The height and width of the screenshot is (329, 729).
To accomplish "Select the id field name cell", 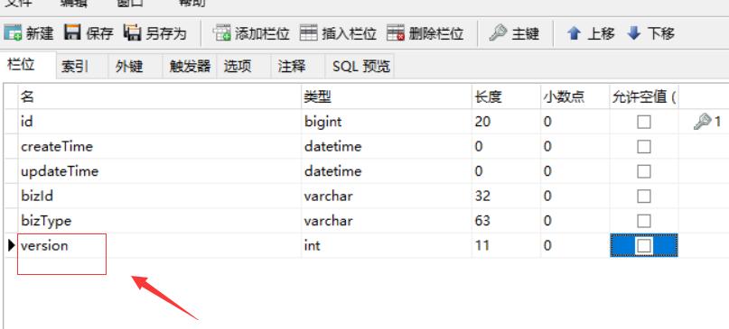I will coord(160,122).
